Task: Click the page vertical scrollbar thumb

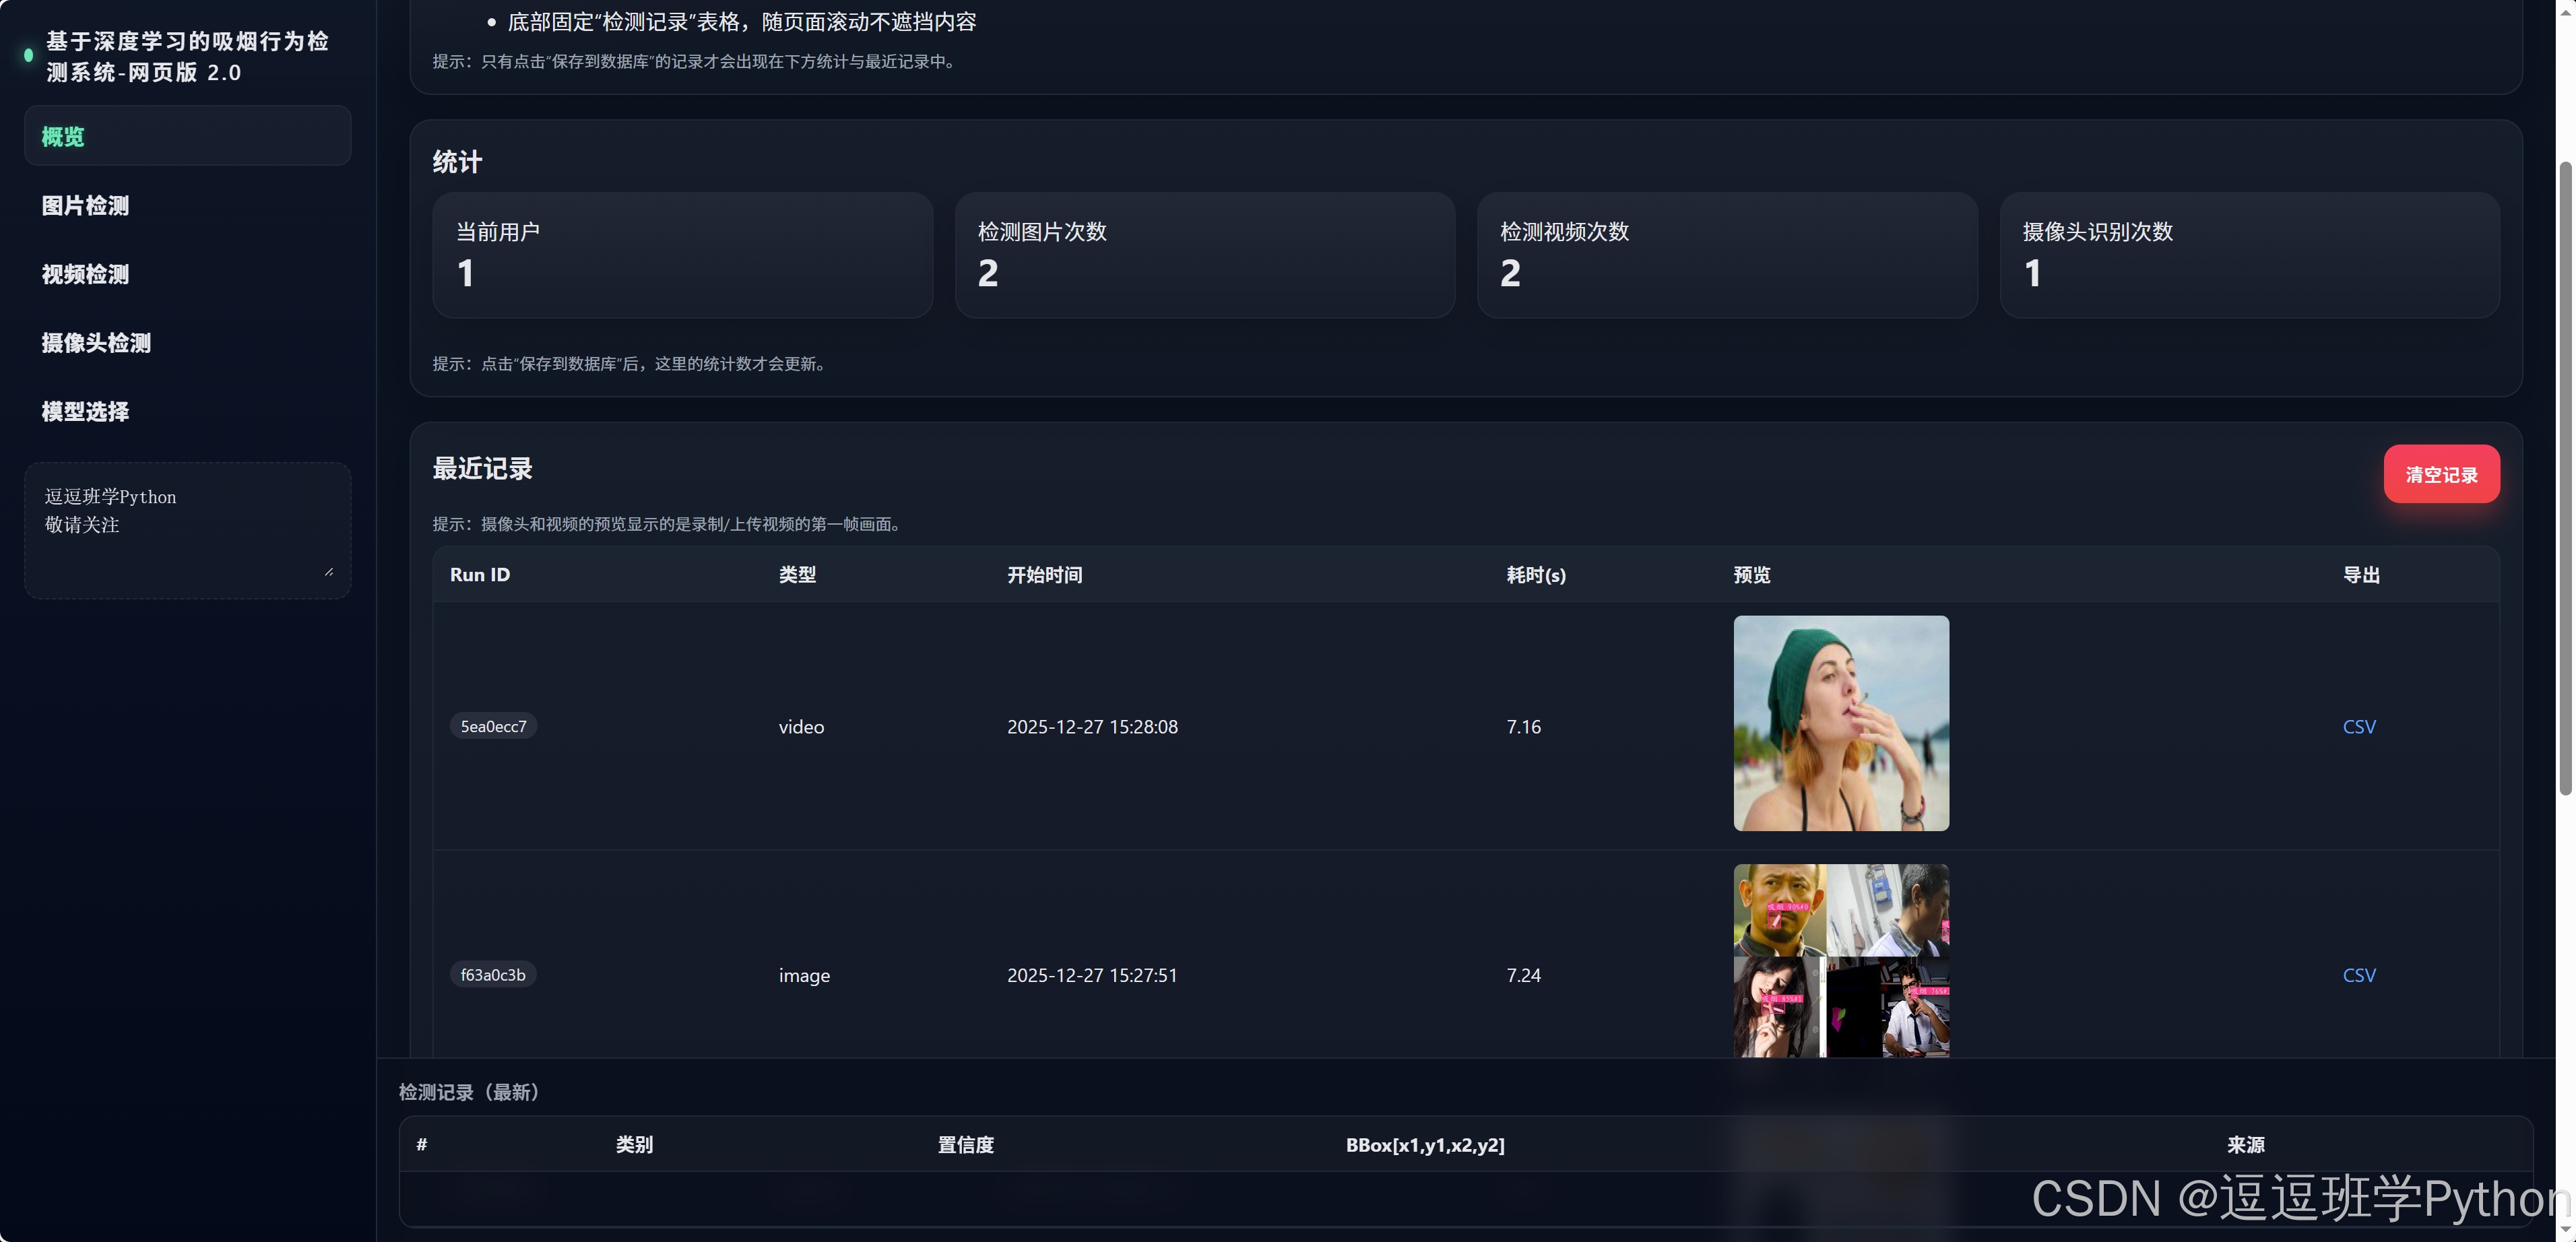Action: (2565, 478)
